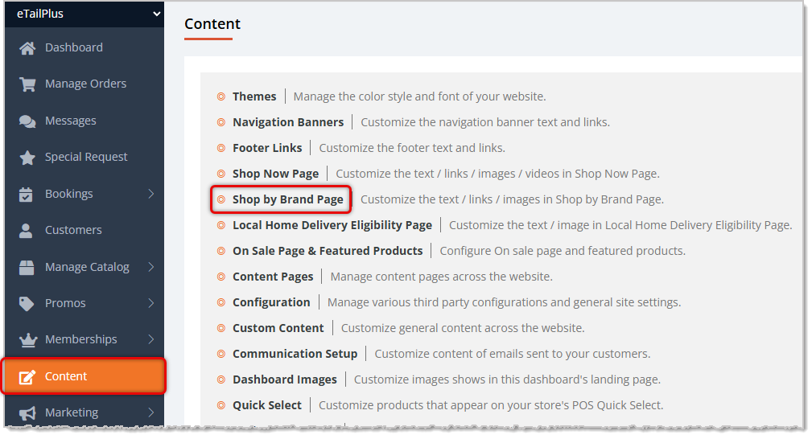The height and width of the screenshot is (439, 812).
Task: Expand the Memberships submenu chevron
Action: pos(151,339)
